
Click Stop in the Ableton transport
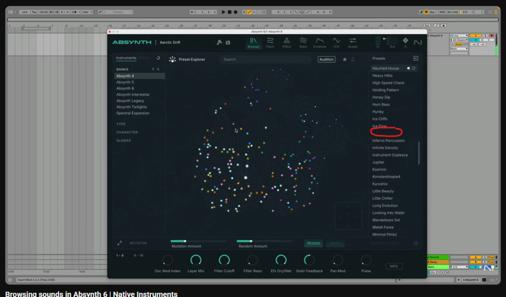coord(229,12)
